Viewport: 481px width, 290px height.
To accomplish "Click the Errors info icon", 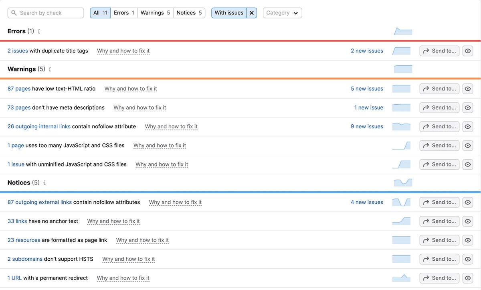I will point(39,31).
